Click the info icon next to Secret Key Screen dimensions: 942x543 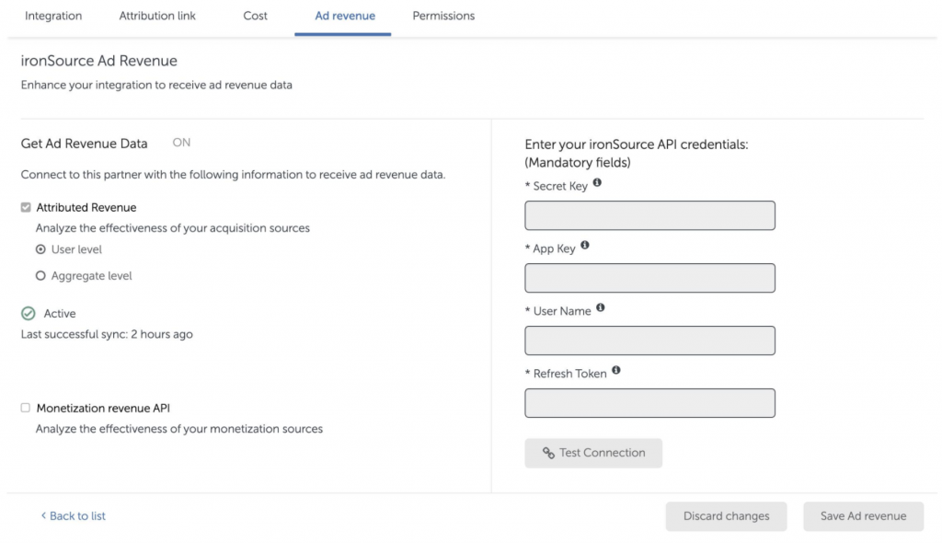pos(597,183)
